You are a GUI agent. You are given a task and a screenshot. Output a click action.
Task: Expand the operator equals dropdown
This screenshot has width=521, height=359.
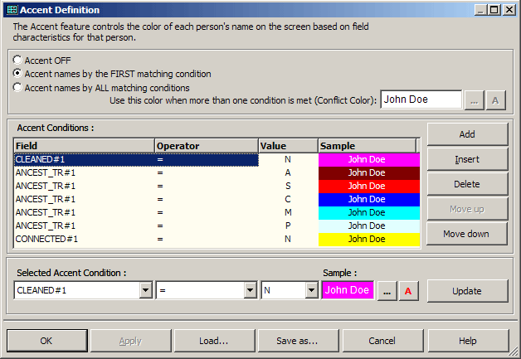point(250,291)
